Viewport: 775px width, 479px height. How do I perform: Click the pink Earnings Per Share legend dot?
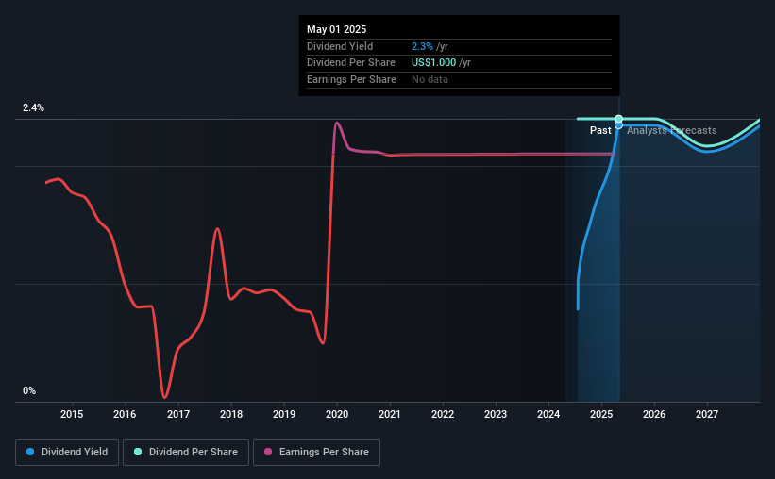click(268, 452)
